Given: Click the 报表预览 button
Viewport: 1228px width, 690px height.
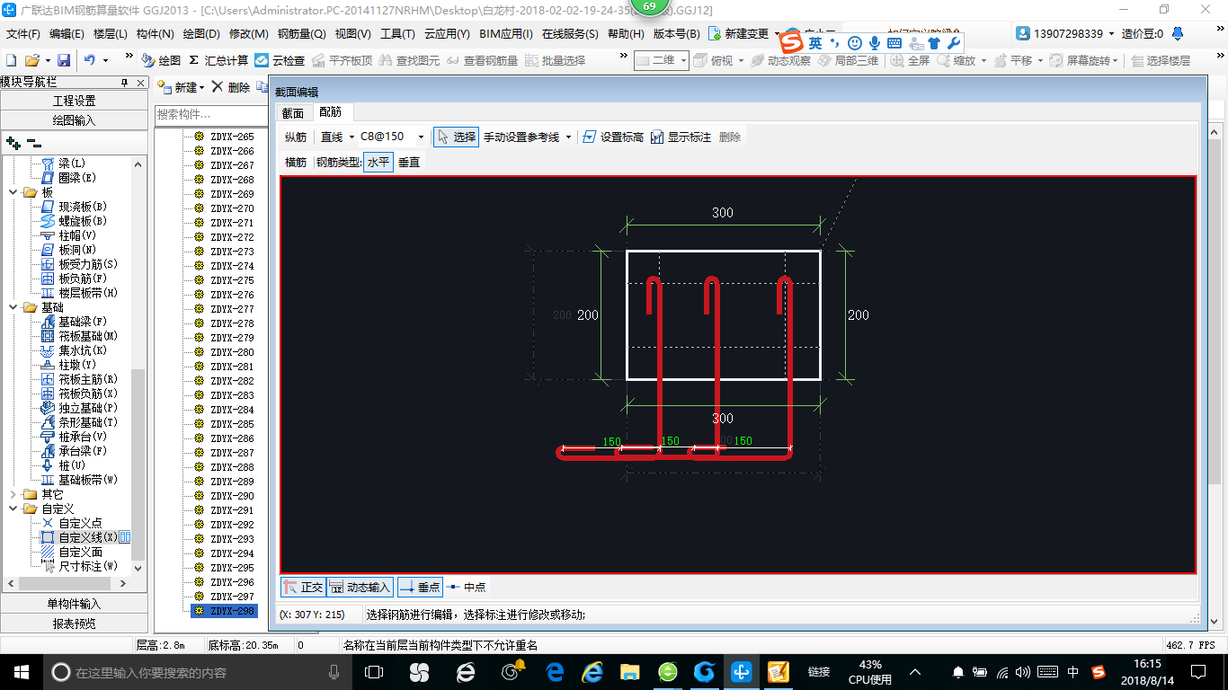Looking at the screenshot, I should pos(74,624).
